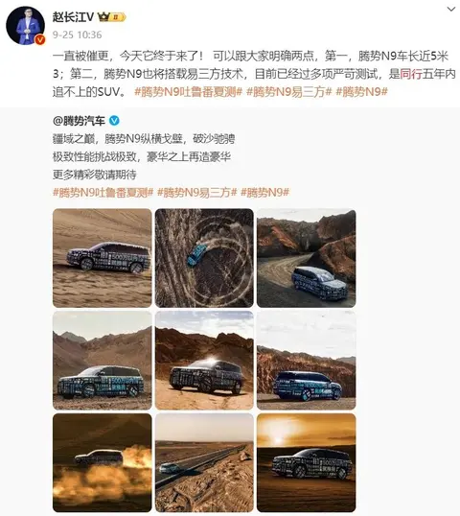Open reposted hashtag #腾势N9吐鲁番夏测#
The image size is (460, 516).
[x=103, y=192]
